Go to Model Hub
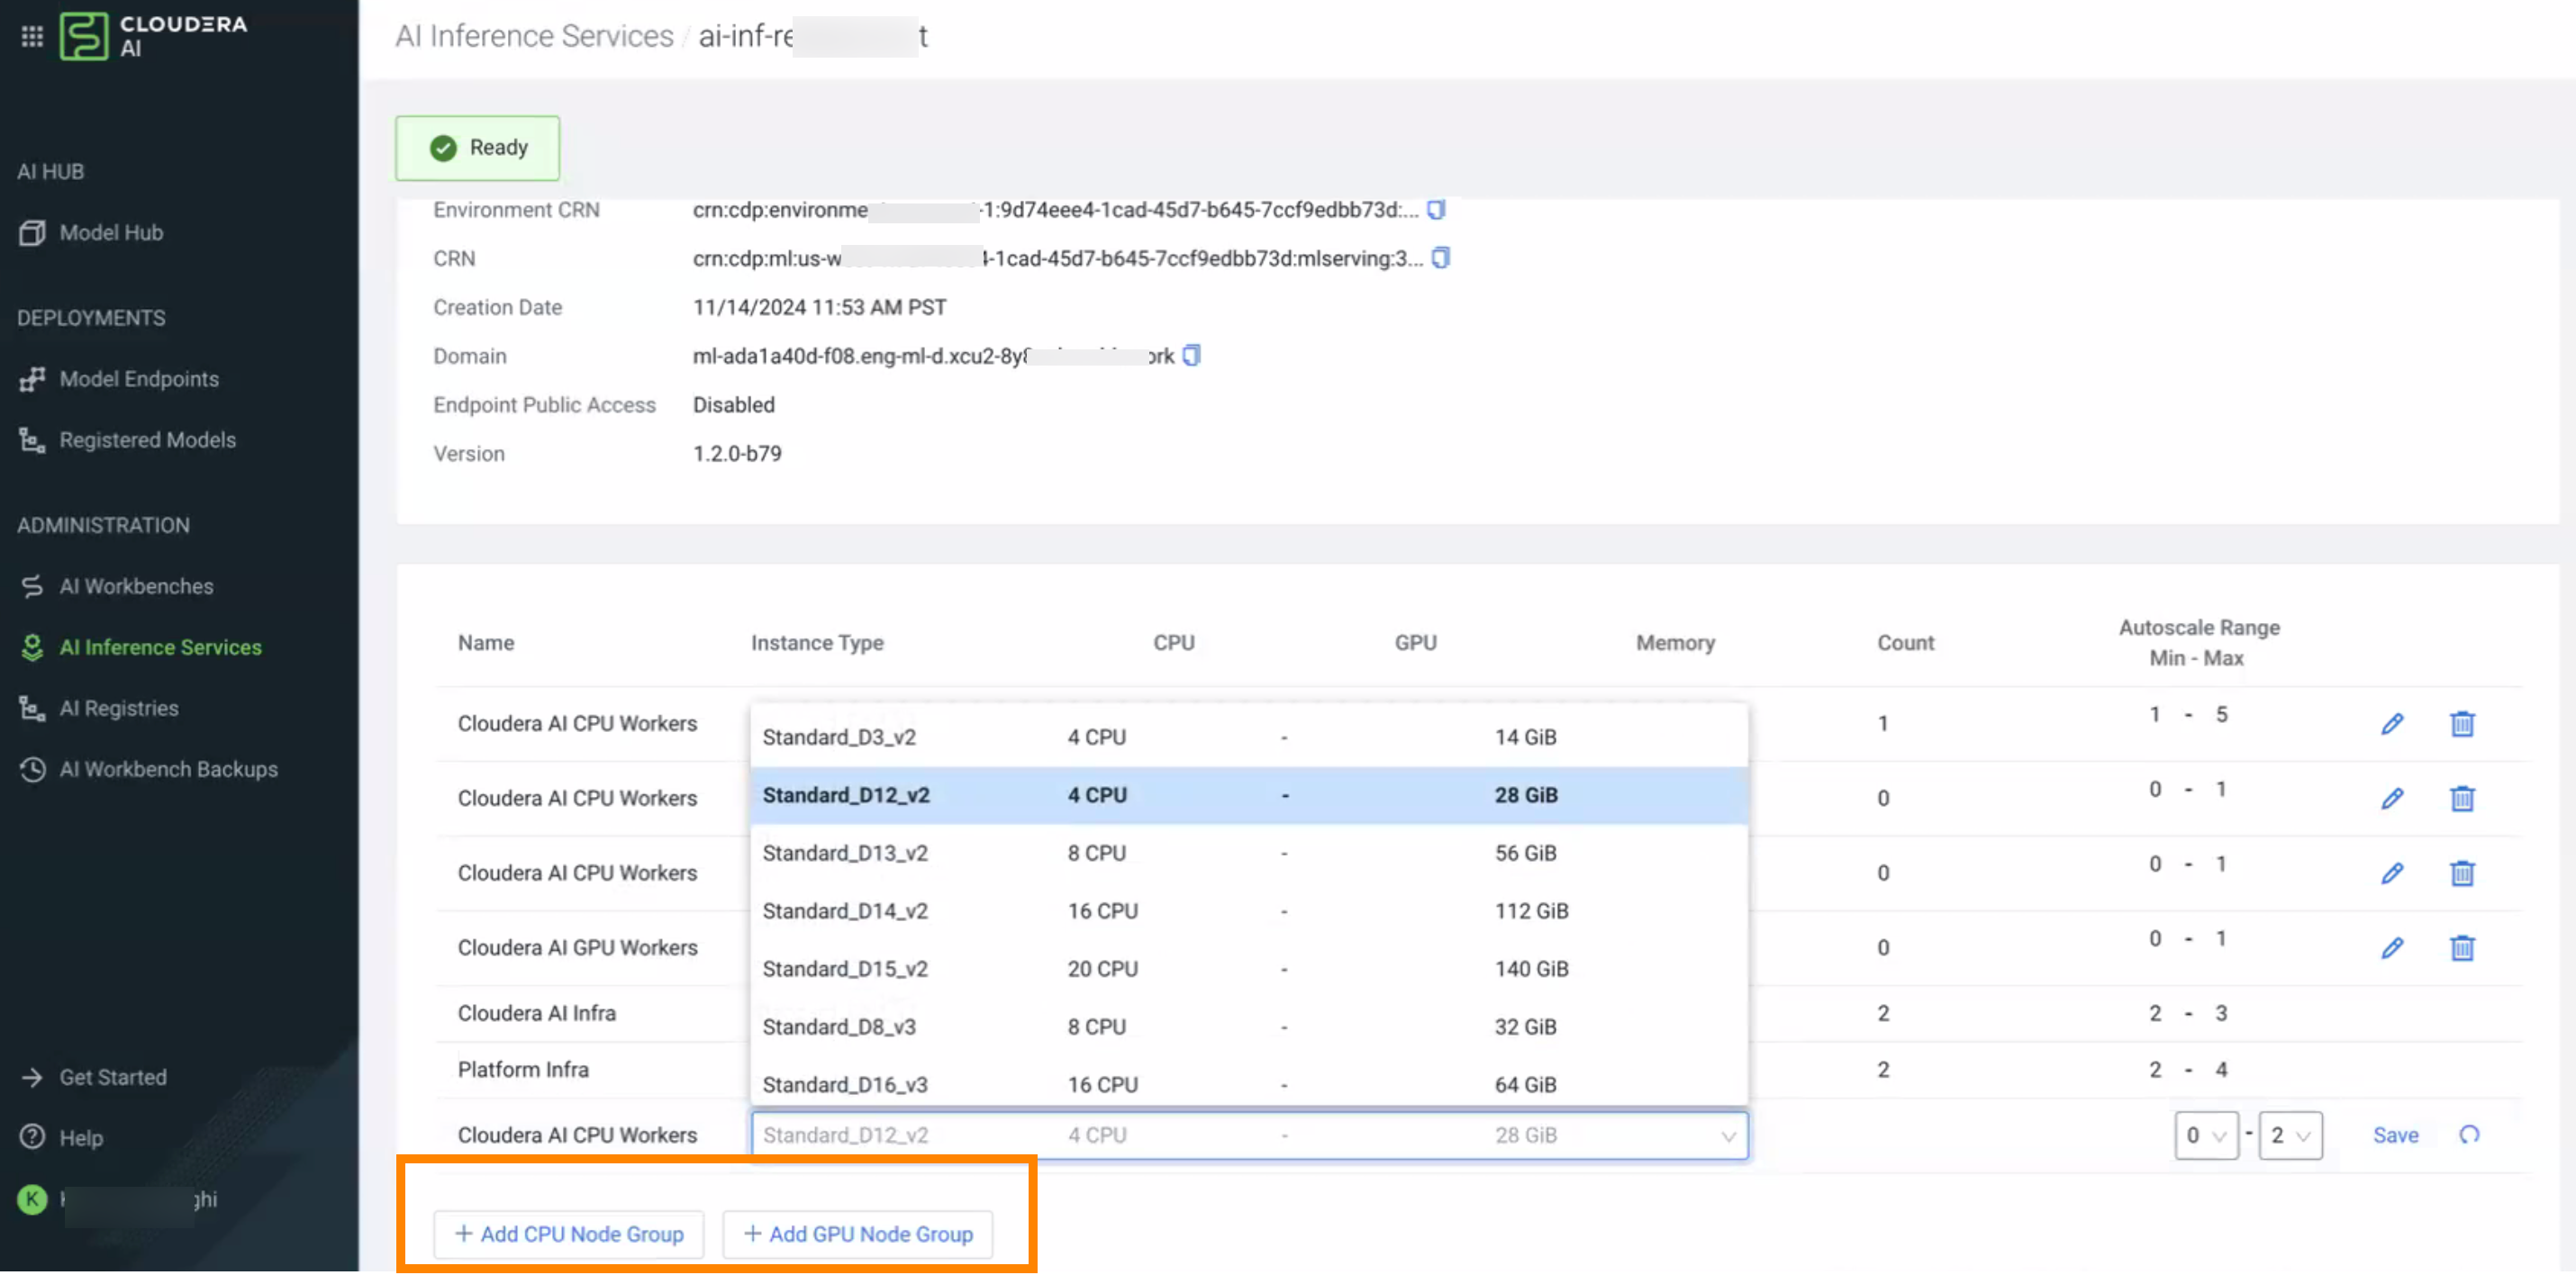The height and width of the screenshot is (1275, 2576). pos(111,233)
